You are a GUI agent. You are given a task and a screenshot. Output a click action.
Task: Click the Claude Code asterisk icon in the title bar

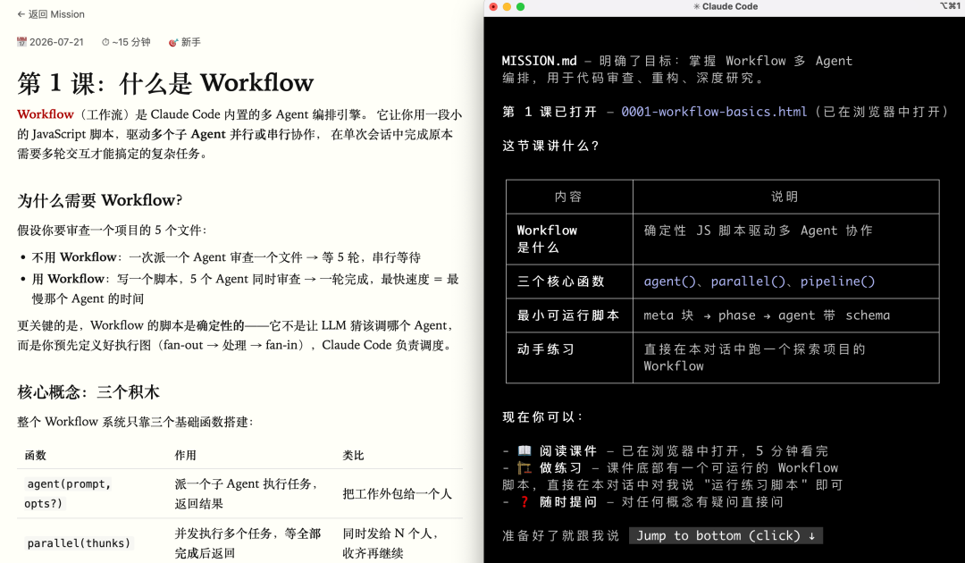[x=697, y=7]
